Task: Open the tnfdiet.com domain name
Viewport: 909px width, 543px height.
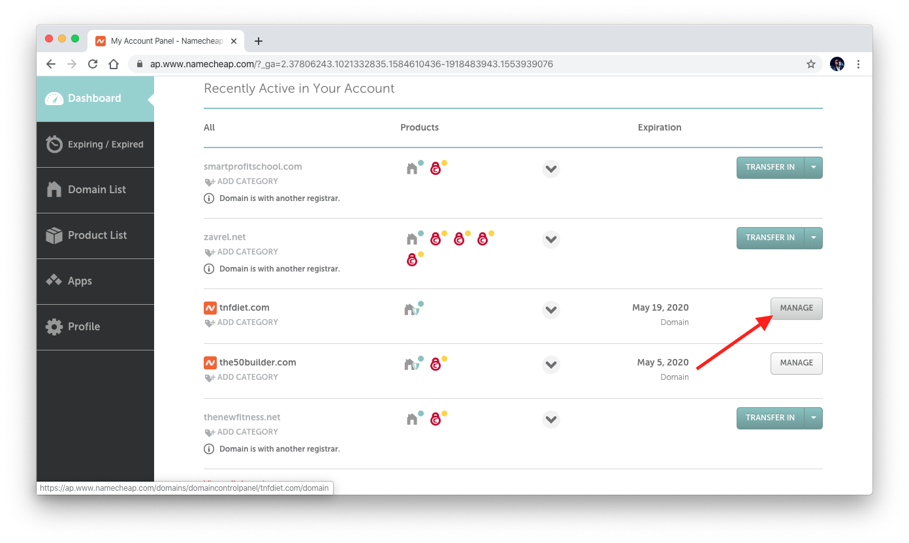Action: click(x=244, y=307)
